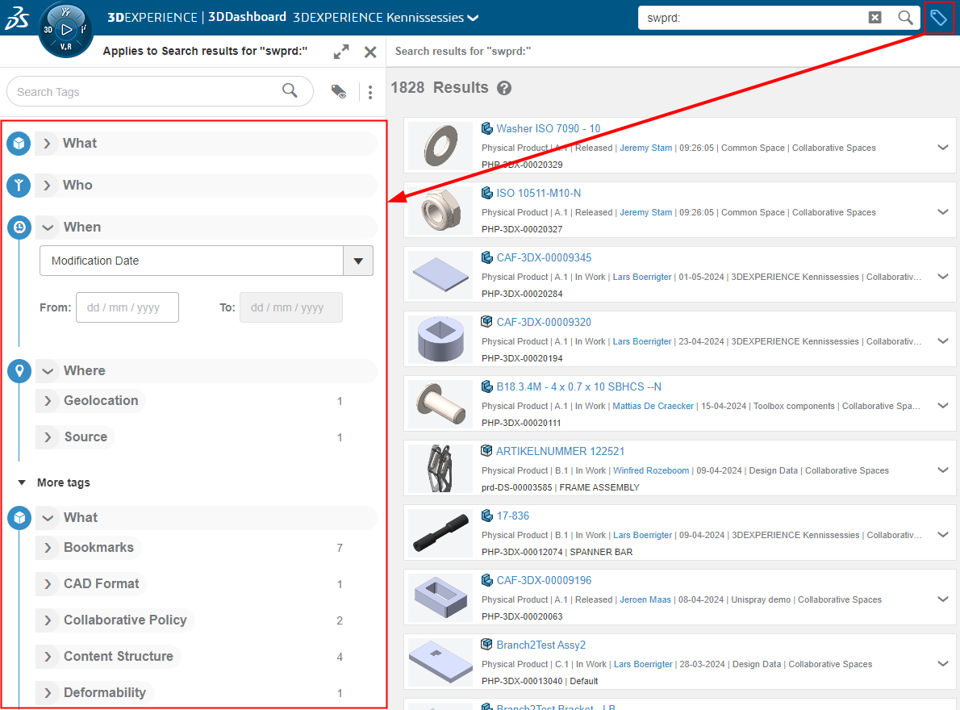The width and height of the screenshot is (960, 710).
Task: Expand the Bookmarks tag group
Action: 48,548
